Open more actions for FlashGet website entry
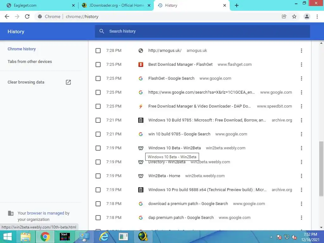Viewport: 324px width, 243px height. [x=302, y=65]
